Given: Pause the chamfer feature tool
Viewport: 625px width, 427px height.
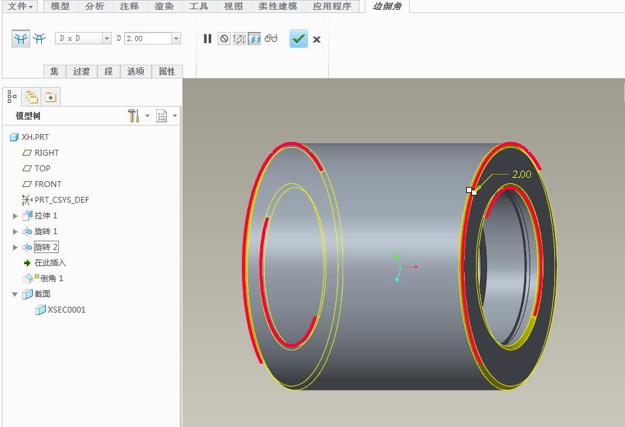Looking at the screenshot, I should (208, 39).
